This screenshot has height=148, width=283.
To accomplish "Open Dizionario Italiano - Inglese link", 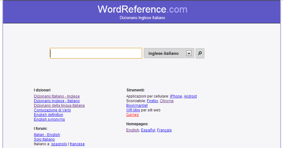I will coord(57,96).
